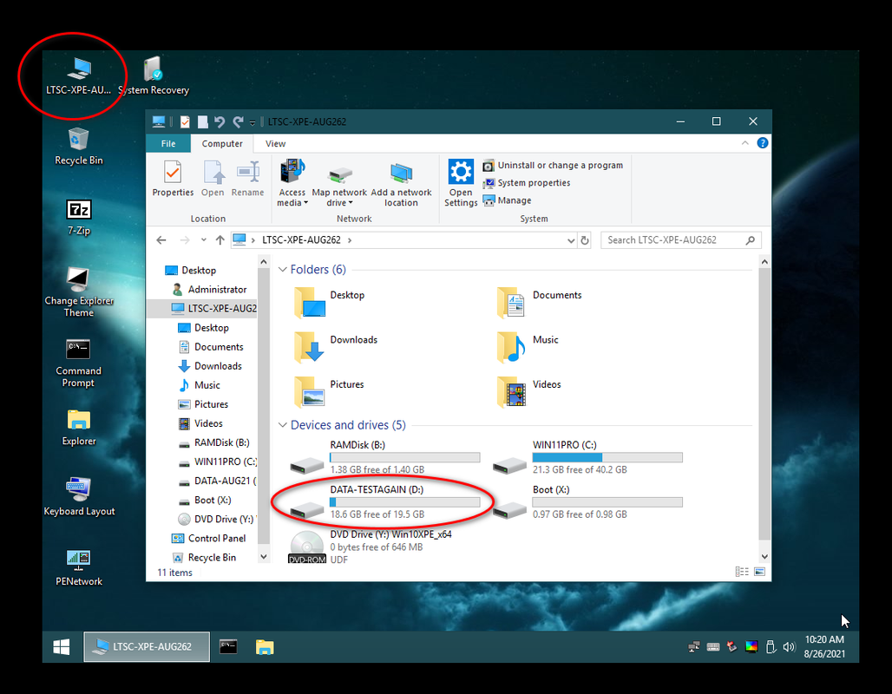
Task: Open the System Recovery desktop icon
Action: [x=153, y=75]
